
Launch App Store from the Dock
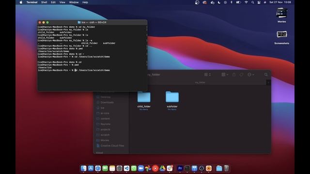[91, 168]
